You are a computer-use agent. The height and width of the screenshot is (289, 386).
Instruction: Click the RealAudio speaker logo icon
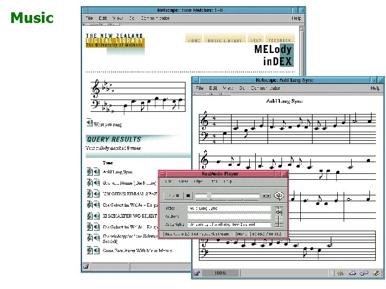[x=279, y=196]
